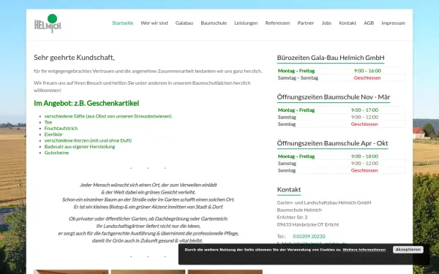Accept cookies with Akzeptieren button
The image size is (439, 274).
pos(408,250)
